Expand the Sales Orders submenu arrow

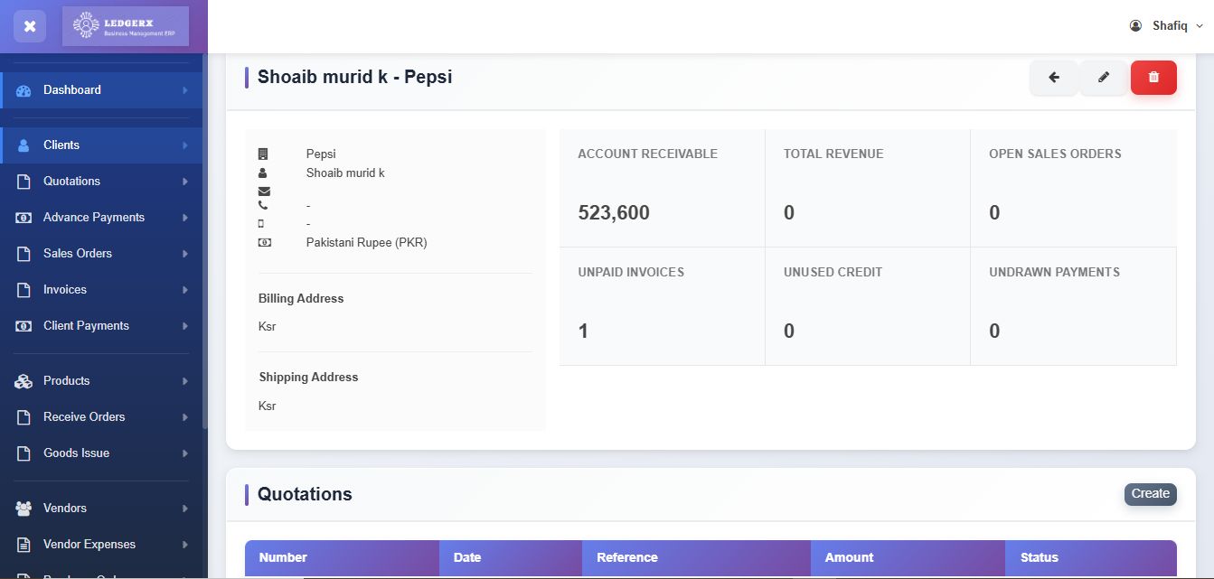(x=185, y=254)
